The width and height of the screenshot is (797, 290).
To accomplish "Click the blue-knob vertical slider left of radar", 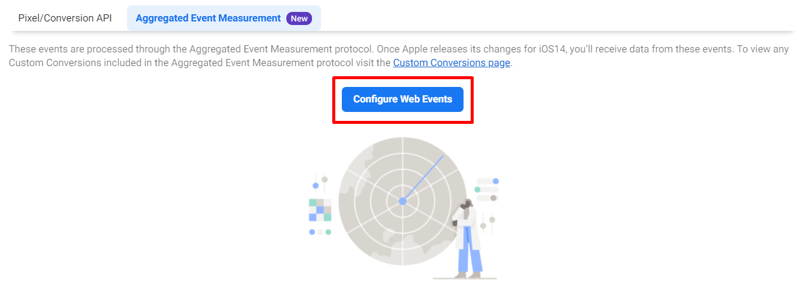I will point(316,184).
